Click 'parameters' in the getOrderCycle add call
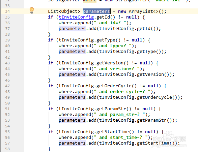 72,97
